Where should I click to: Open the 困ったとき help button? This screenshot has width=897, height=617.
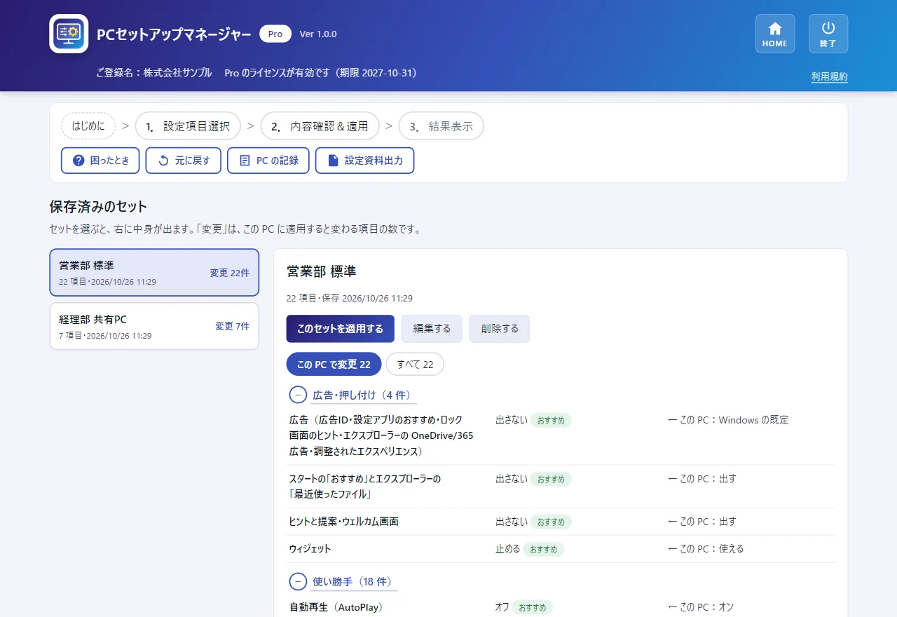[100, 161]
